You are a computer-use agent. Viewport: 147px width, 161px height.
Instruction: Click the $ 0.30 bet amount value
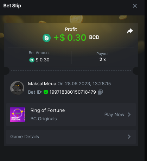pyautogui.click(x=43, y=60)
